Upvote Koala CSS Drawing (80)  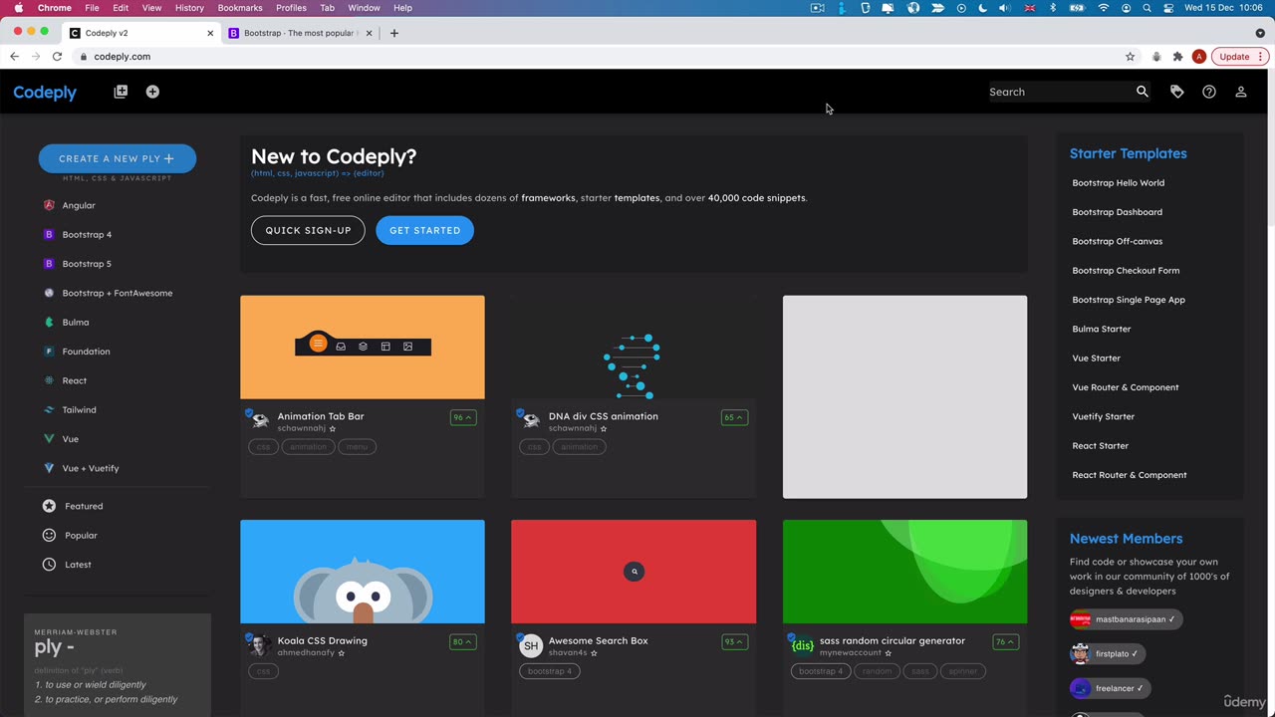coord(463,642)
